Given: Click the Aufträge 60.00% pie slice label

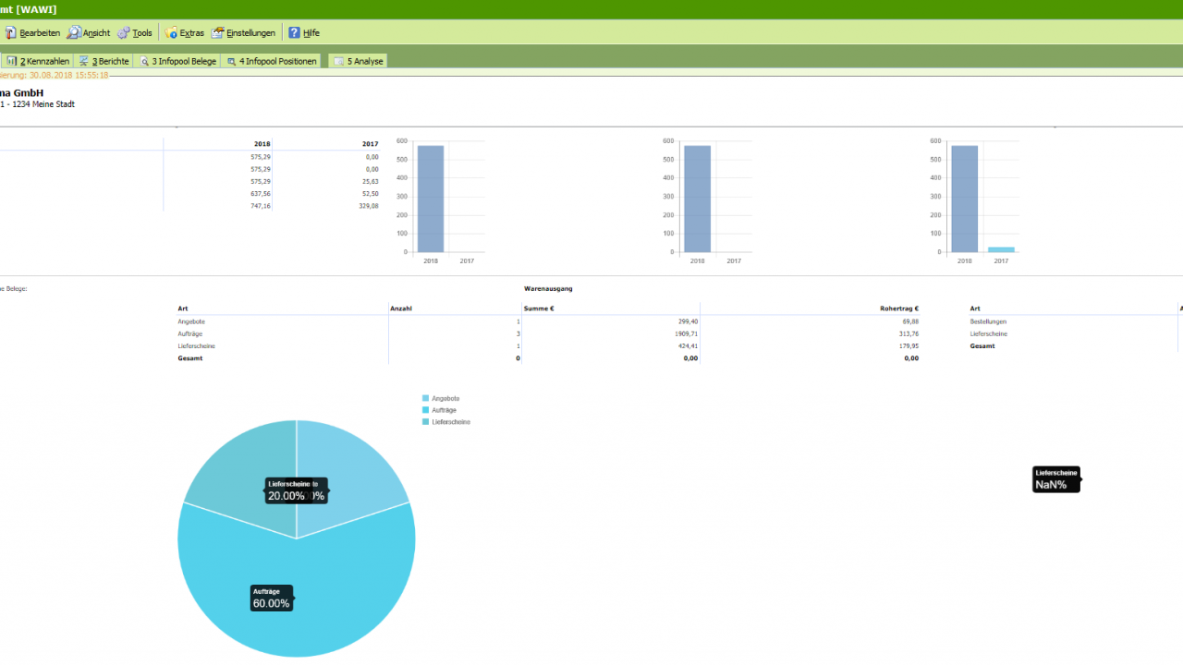Looking at the screenshot, I should (272, 598).
